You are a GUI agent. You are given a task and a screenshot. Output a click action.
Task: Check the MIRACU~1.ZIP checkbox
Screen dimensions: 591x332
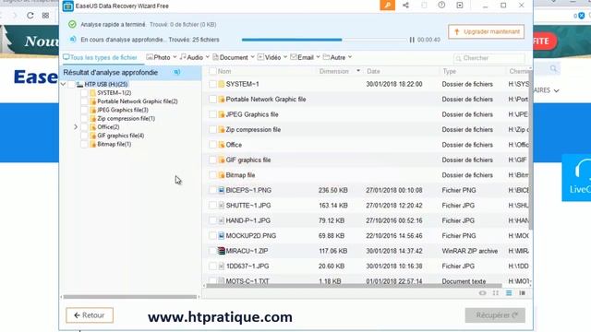212,251
